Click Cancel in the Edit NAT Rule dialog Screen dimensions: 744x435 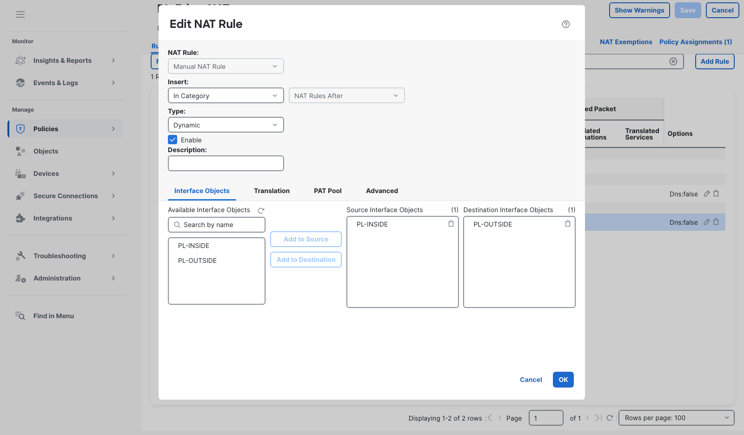point(531,380)
